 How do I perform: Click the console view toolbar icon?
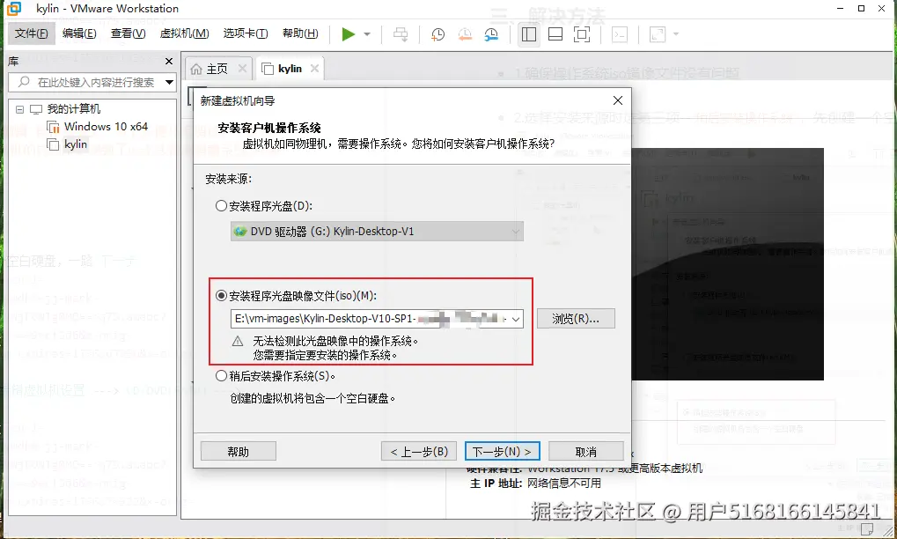coord(620,34)
